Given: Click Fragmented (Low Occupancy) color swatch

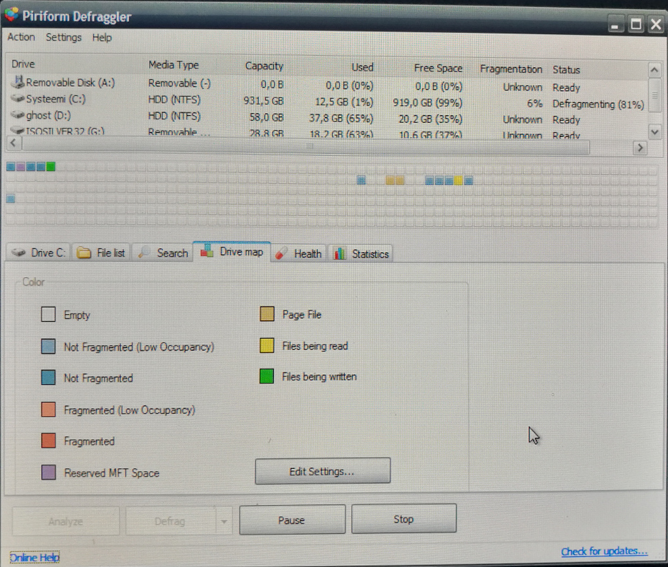Looking at the screenshot, I should (x=48, y=409).
